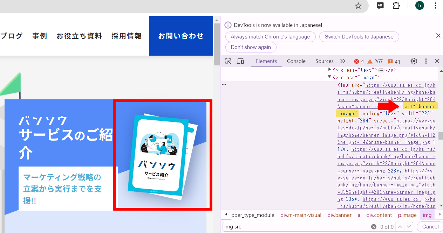The image size is (443, 233).
Task: Select the p.image breadcrumb
Action: click(x=407, y=215)
